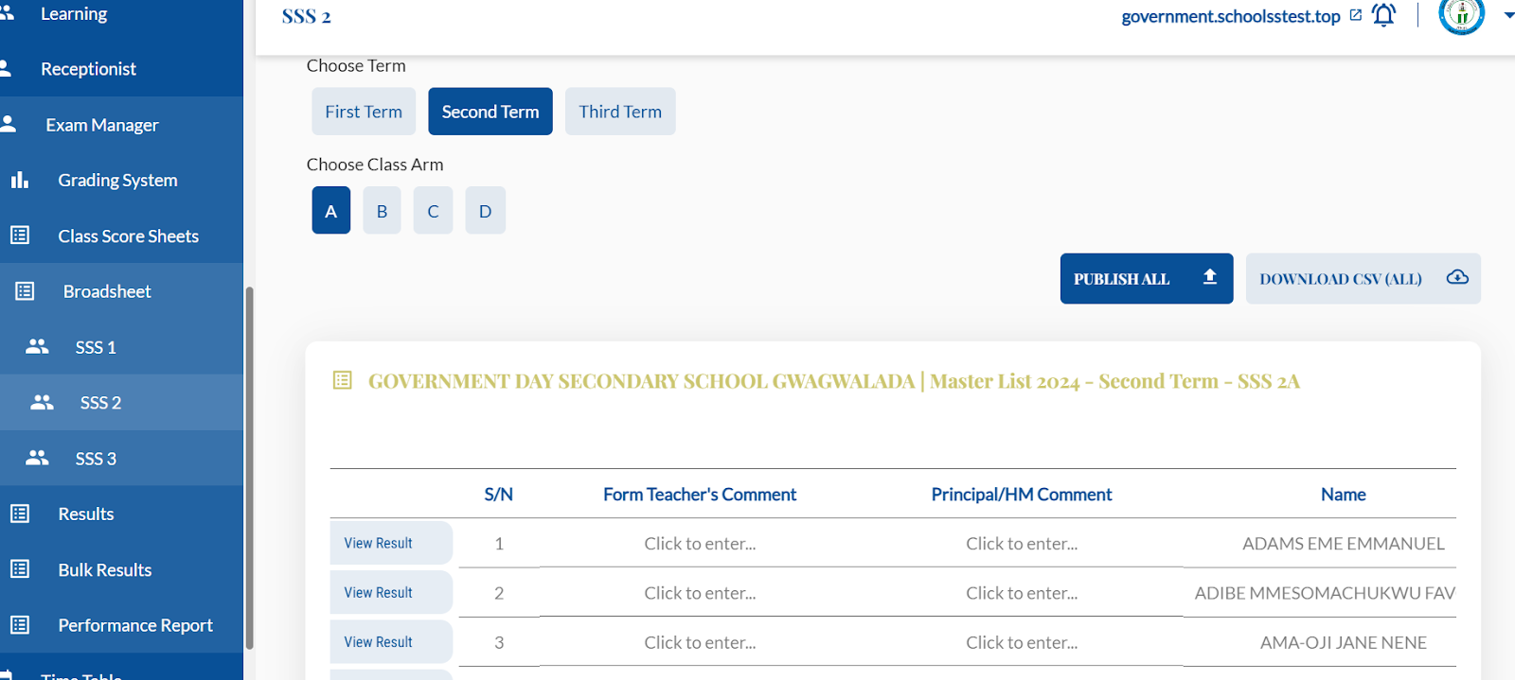The height and width of the screenshot is (680, 1515).
Task: Choose class arm B
Action: point(382,210)
